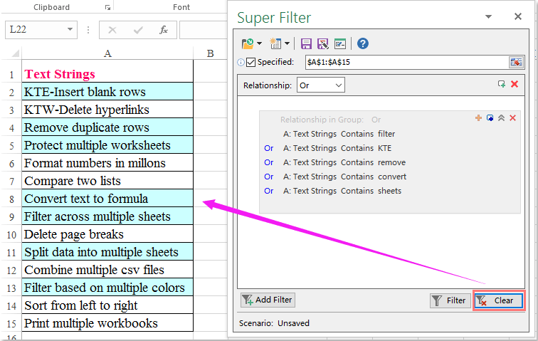Delete the filter group with red X
538x341 pixels.
512,118
